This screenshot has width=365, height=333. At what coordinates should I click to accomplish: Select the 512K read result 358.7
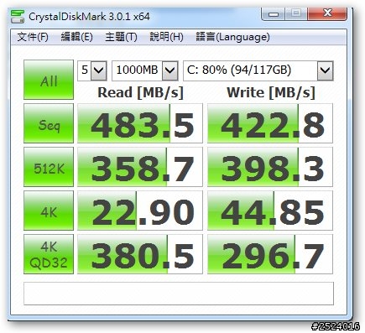click(140, 167)
